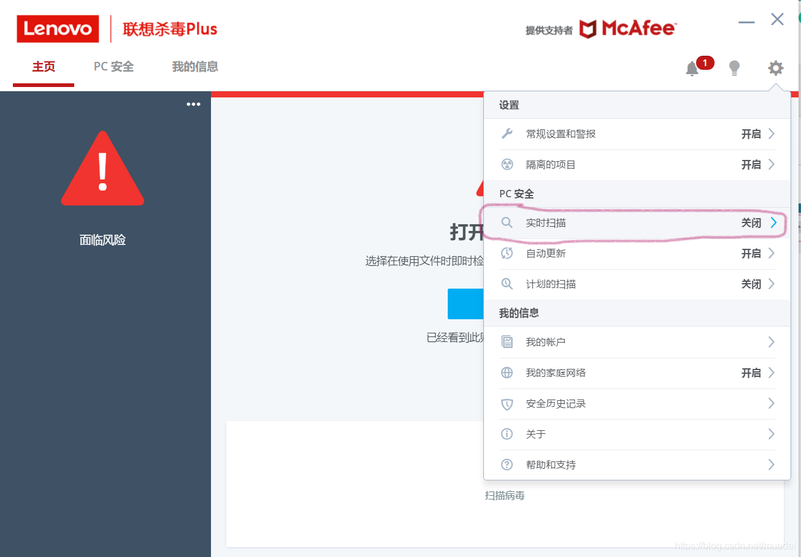Image resolution: width=801 pixels, height=557 pixels.
Task: Click the magnifier icon beside 实时扫描
Action: tap(507, 222)
